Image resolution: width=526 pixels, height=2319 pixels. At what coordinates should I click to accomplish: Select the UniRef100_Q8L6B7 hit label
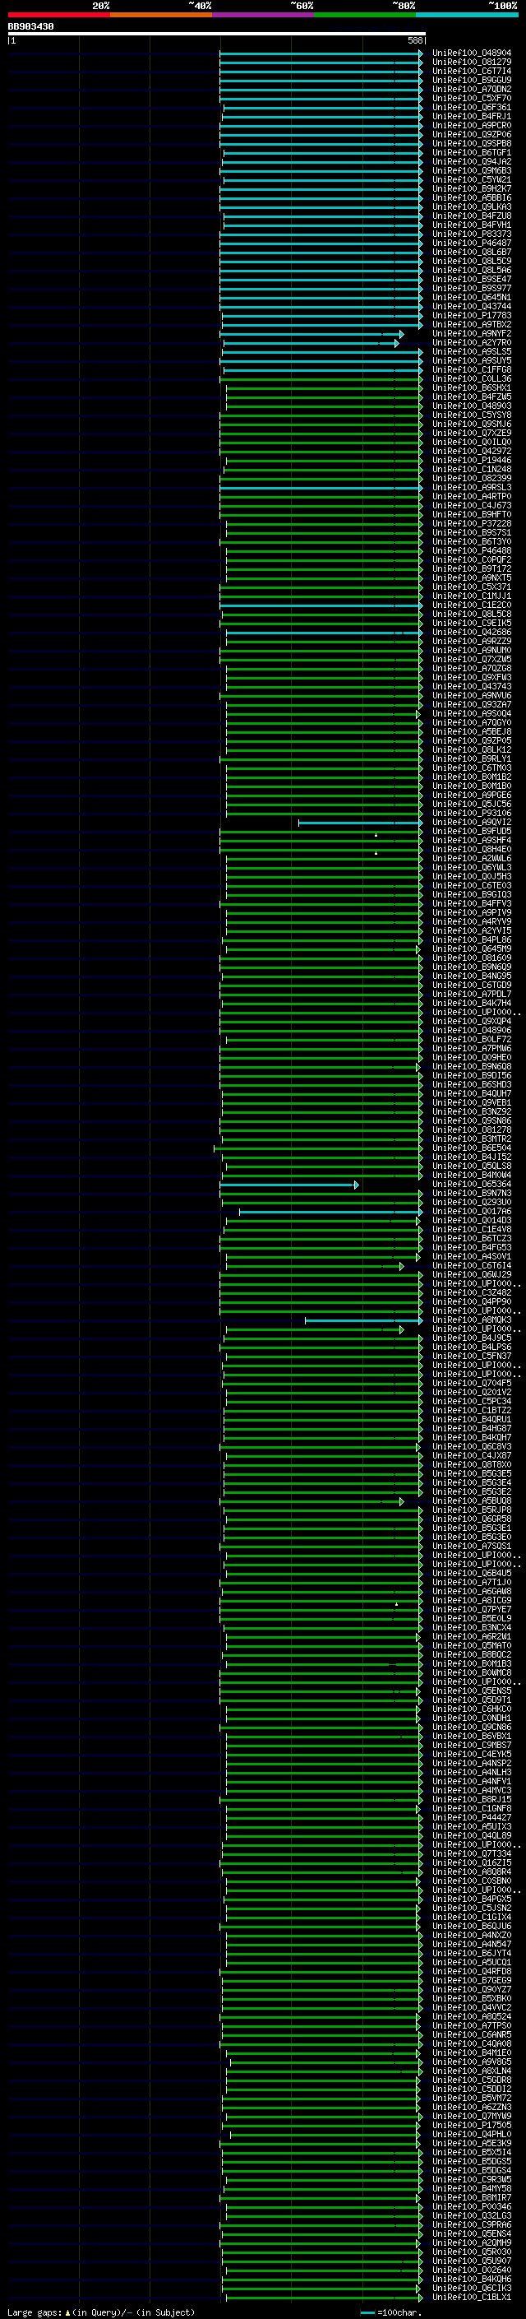point(472,252)
